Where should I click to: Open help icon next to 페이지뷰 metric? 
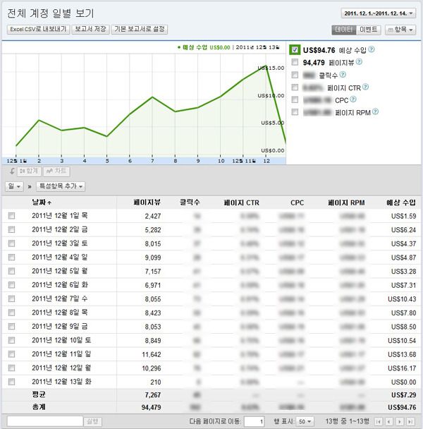point(359,62)
